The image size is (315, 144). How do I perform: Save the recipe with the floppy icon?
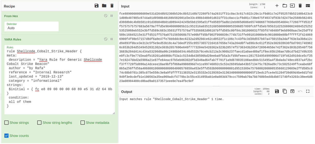point(97,6)
